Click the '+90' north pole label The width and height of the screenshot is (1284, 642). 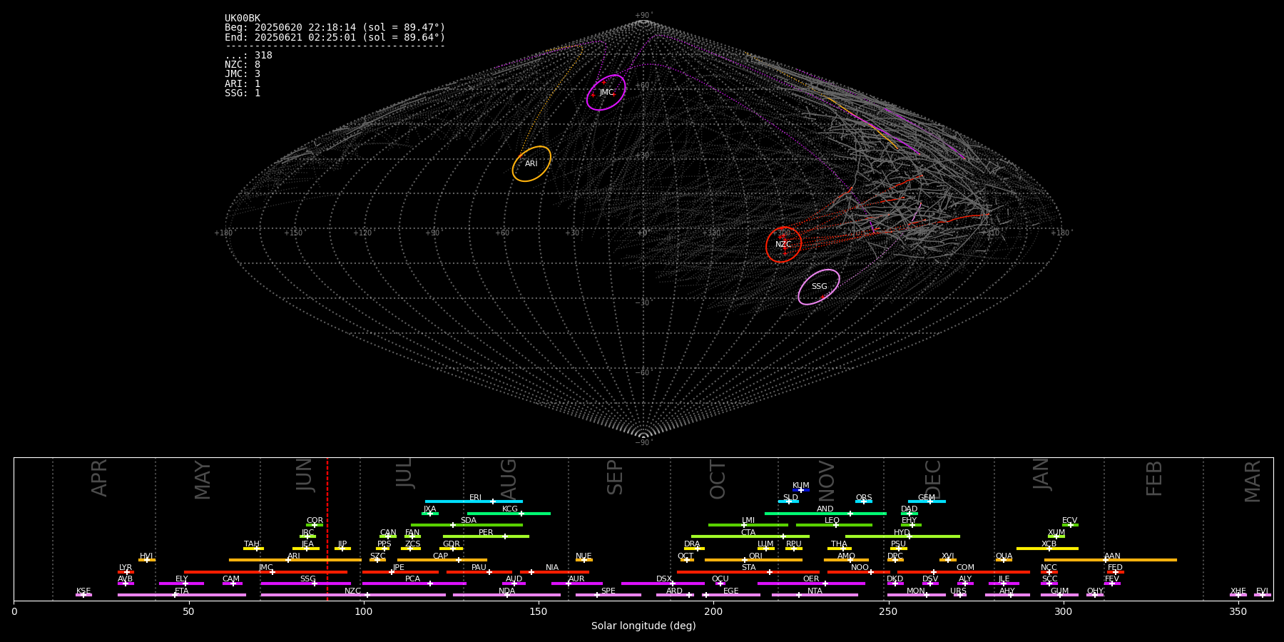[643, 16]
